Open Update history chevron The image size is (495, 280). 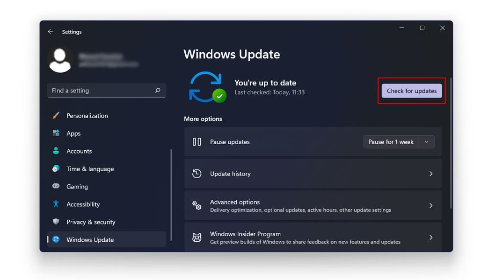pyautogui.click(x=431, y=174)
